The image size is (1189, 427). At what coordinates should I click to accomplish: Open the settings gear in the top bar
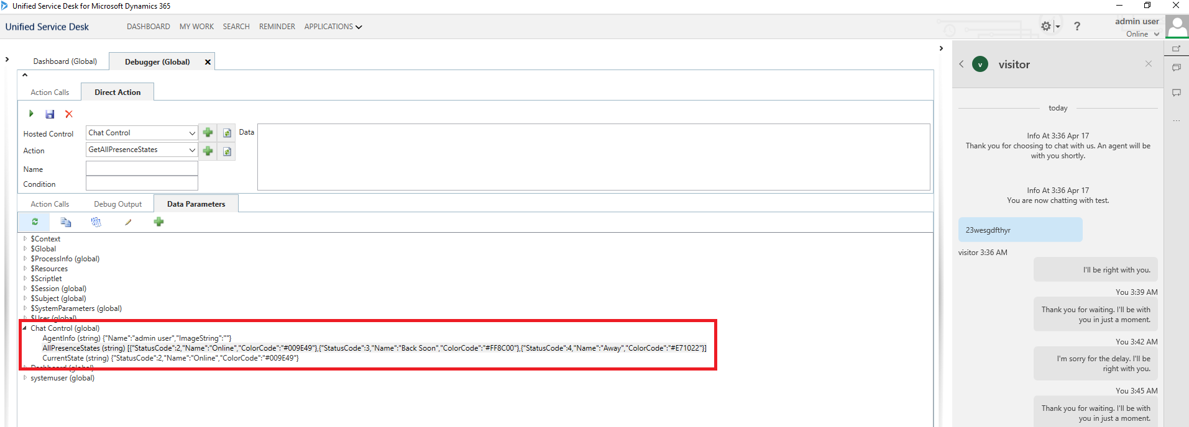[1046, 26]
